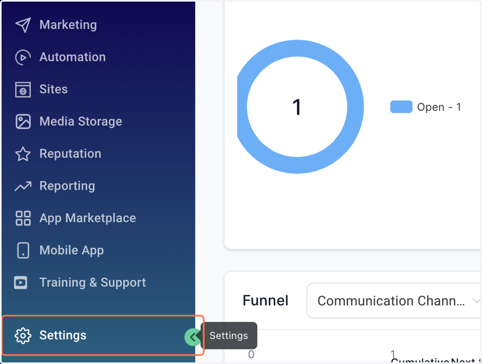Click the Sites globe window icon
482x364 pixels.
[x=23, y=89]
